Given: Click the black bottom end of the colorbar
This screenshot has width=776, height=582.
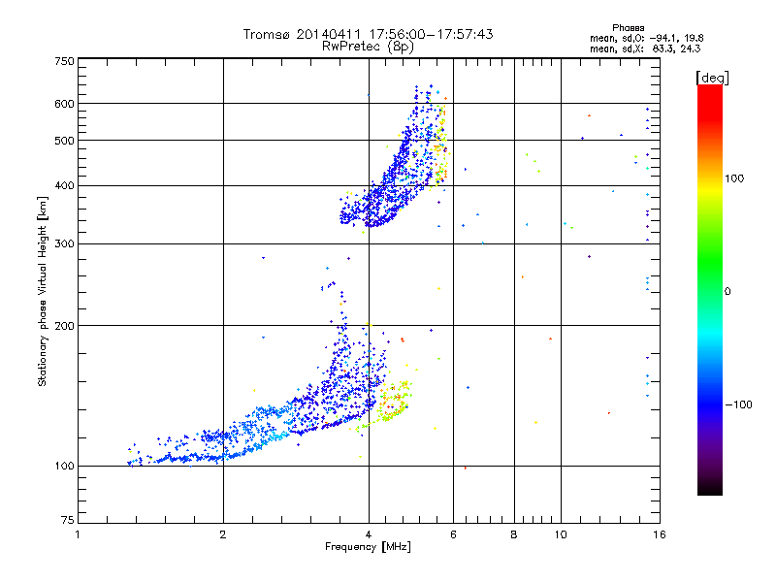Looking at the screenshot, I should pyautogui.click(x=710, y=488).
